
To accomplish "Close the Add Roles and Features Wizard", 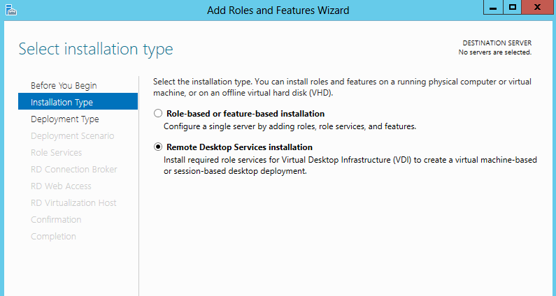I will click(538, 7).
